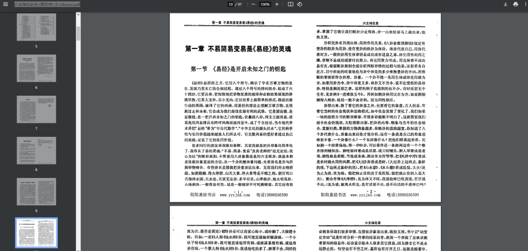Open page 6 thumbnail

[37, 68]
